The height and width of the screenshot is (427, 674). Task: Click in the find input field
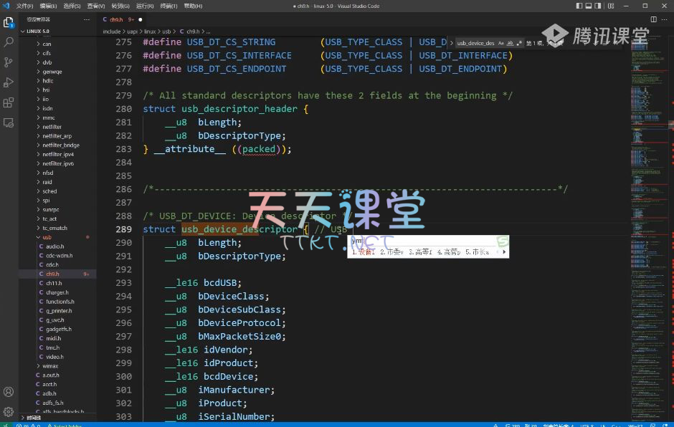pyautogui.click(x=475, y=43)
